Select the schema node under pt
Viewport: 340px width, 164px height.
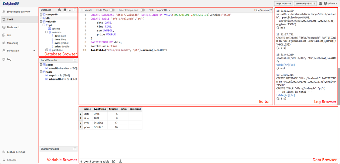pyautogui.click(x=55, y=29)
